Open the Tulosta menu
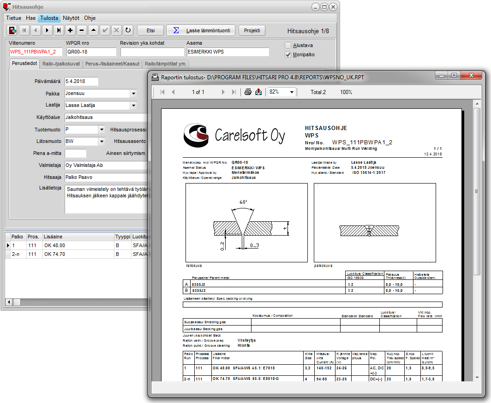 pos(49,18)
